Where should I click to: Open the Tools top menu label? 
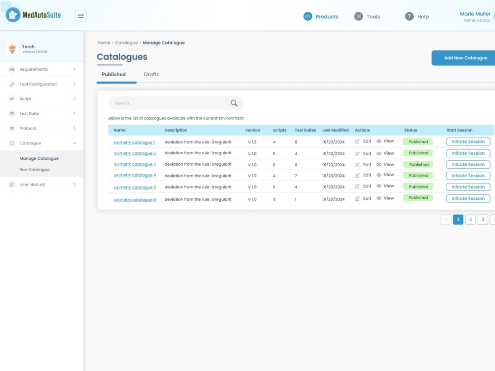click(x=373, y=17)
